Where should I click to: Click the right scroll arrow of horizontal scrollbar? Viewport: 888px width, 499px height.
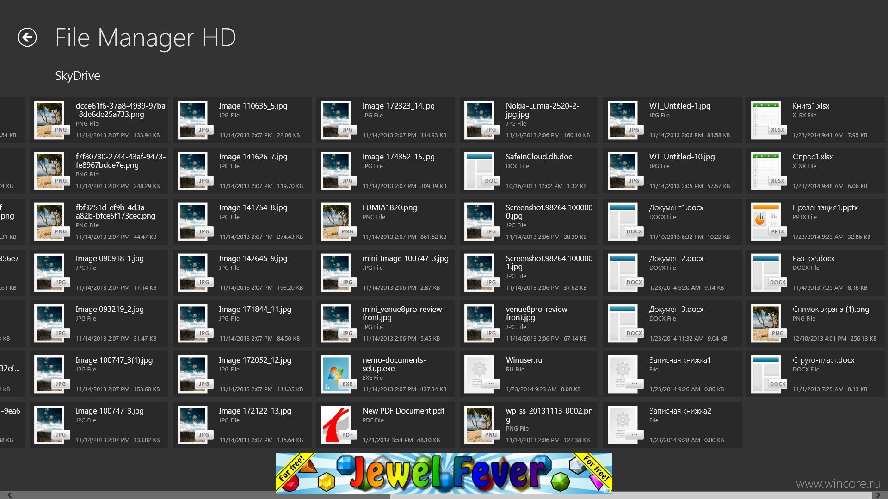pos(878,495)
